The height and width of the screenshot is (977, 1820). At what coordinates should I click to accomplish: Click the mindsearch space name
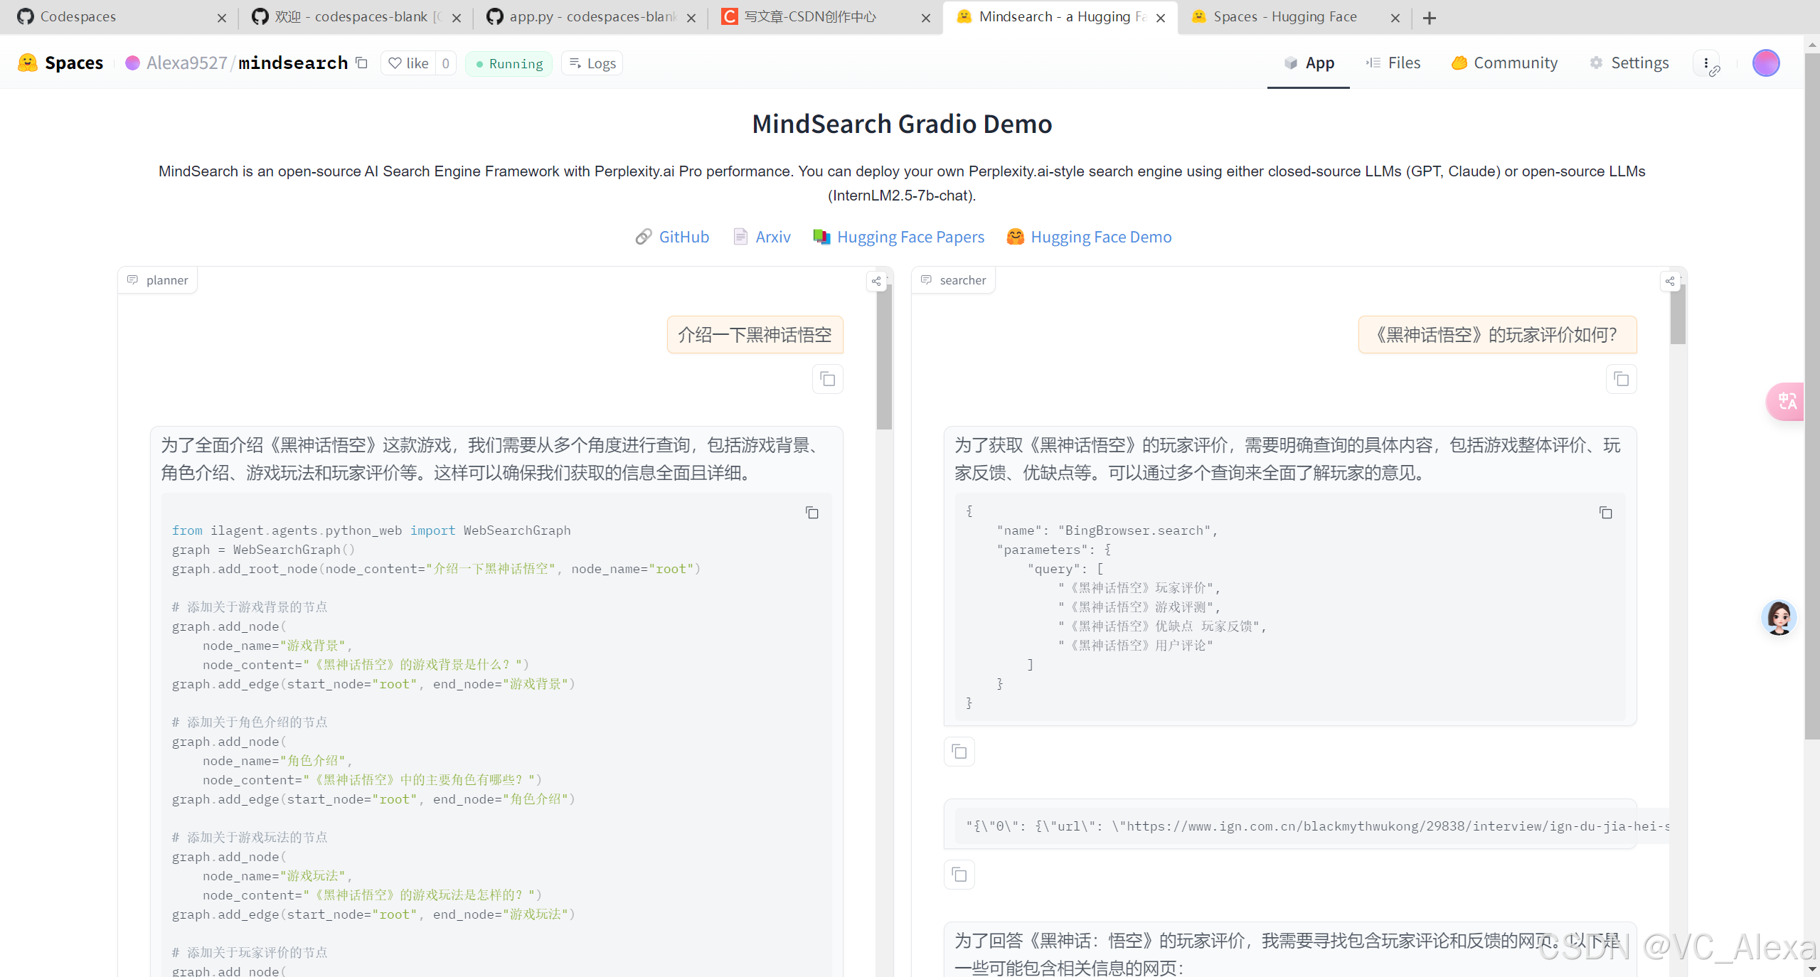[x=293, y=63]
